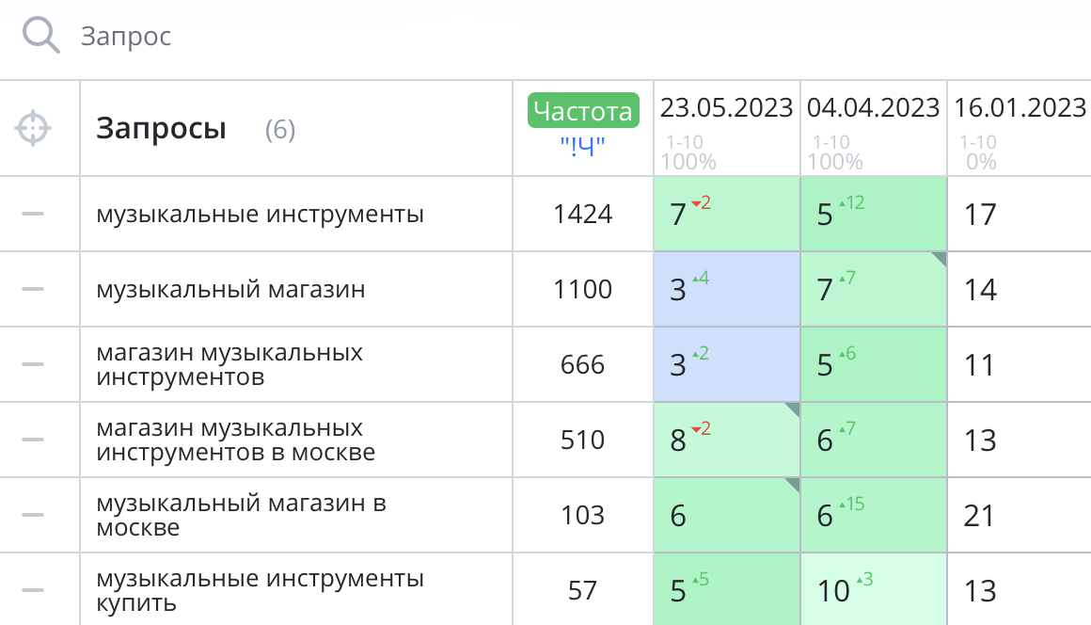The image size is (1091, 625).
Task: Click the magnifier search icon
Action: [41, 36]
